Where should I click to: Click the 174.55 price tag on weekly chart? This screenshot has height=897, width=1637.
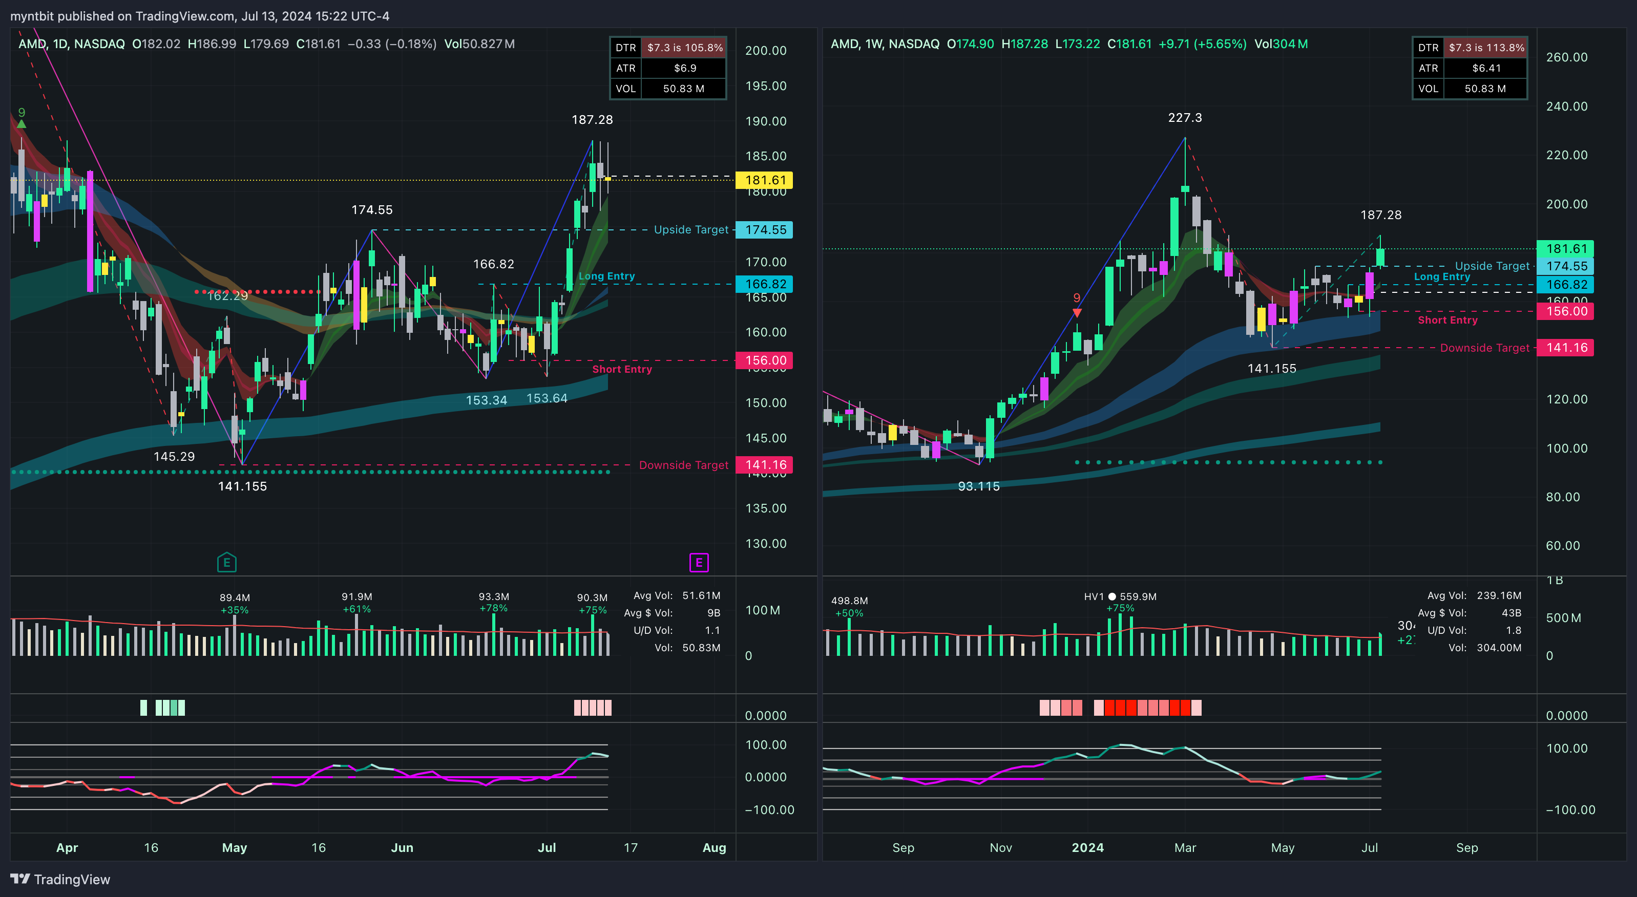[1565, 266]
